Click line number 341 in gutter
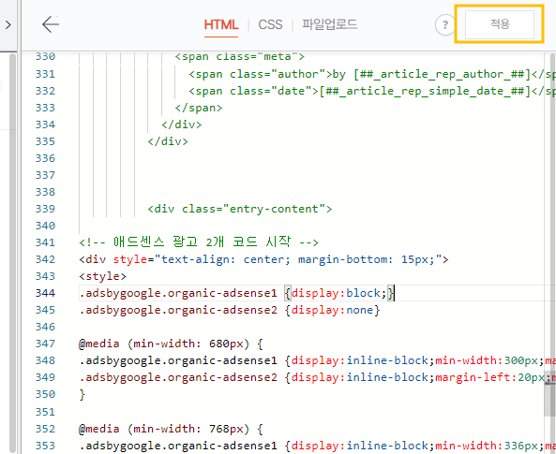556x454 pixels. click(45, 242)
